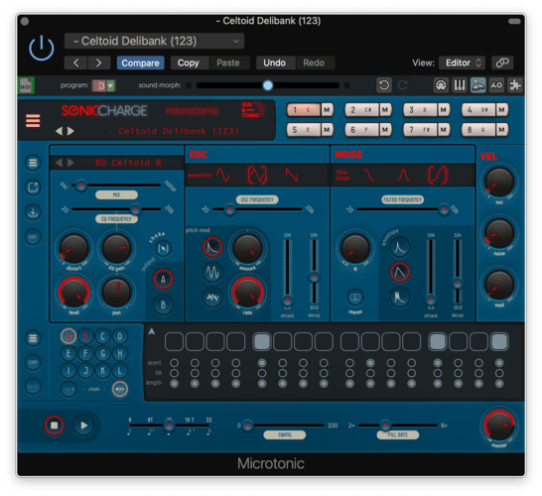Go to next preset with right chevron
The height and width of the screenshot is (496, 542).
(x=99, y=62)
